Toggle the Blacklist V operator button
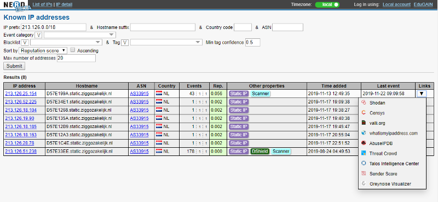 point(25,43)
